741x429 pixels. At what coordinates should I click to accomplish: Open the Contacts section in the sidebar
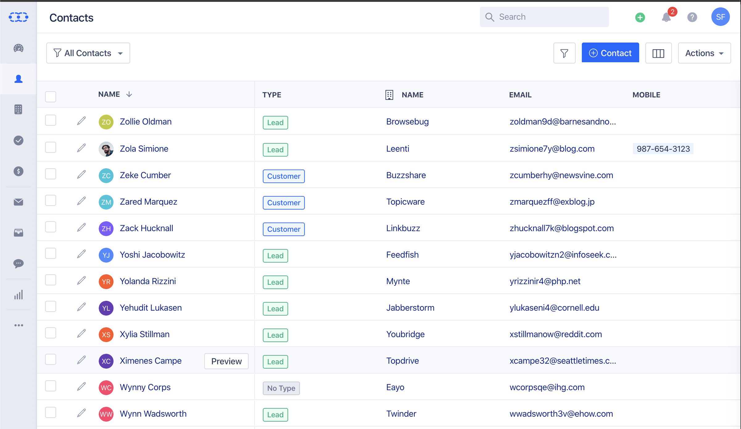19,79
